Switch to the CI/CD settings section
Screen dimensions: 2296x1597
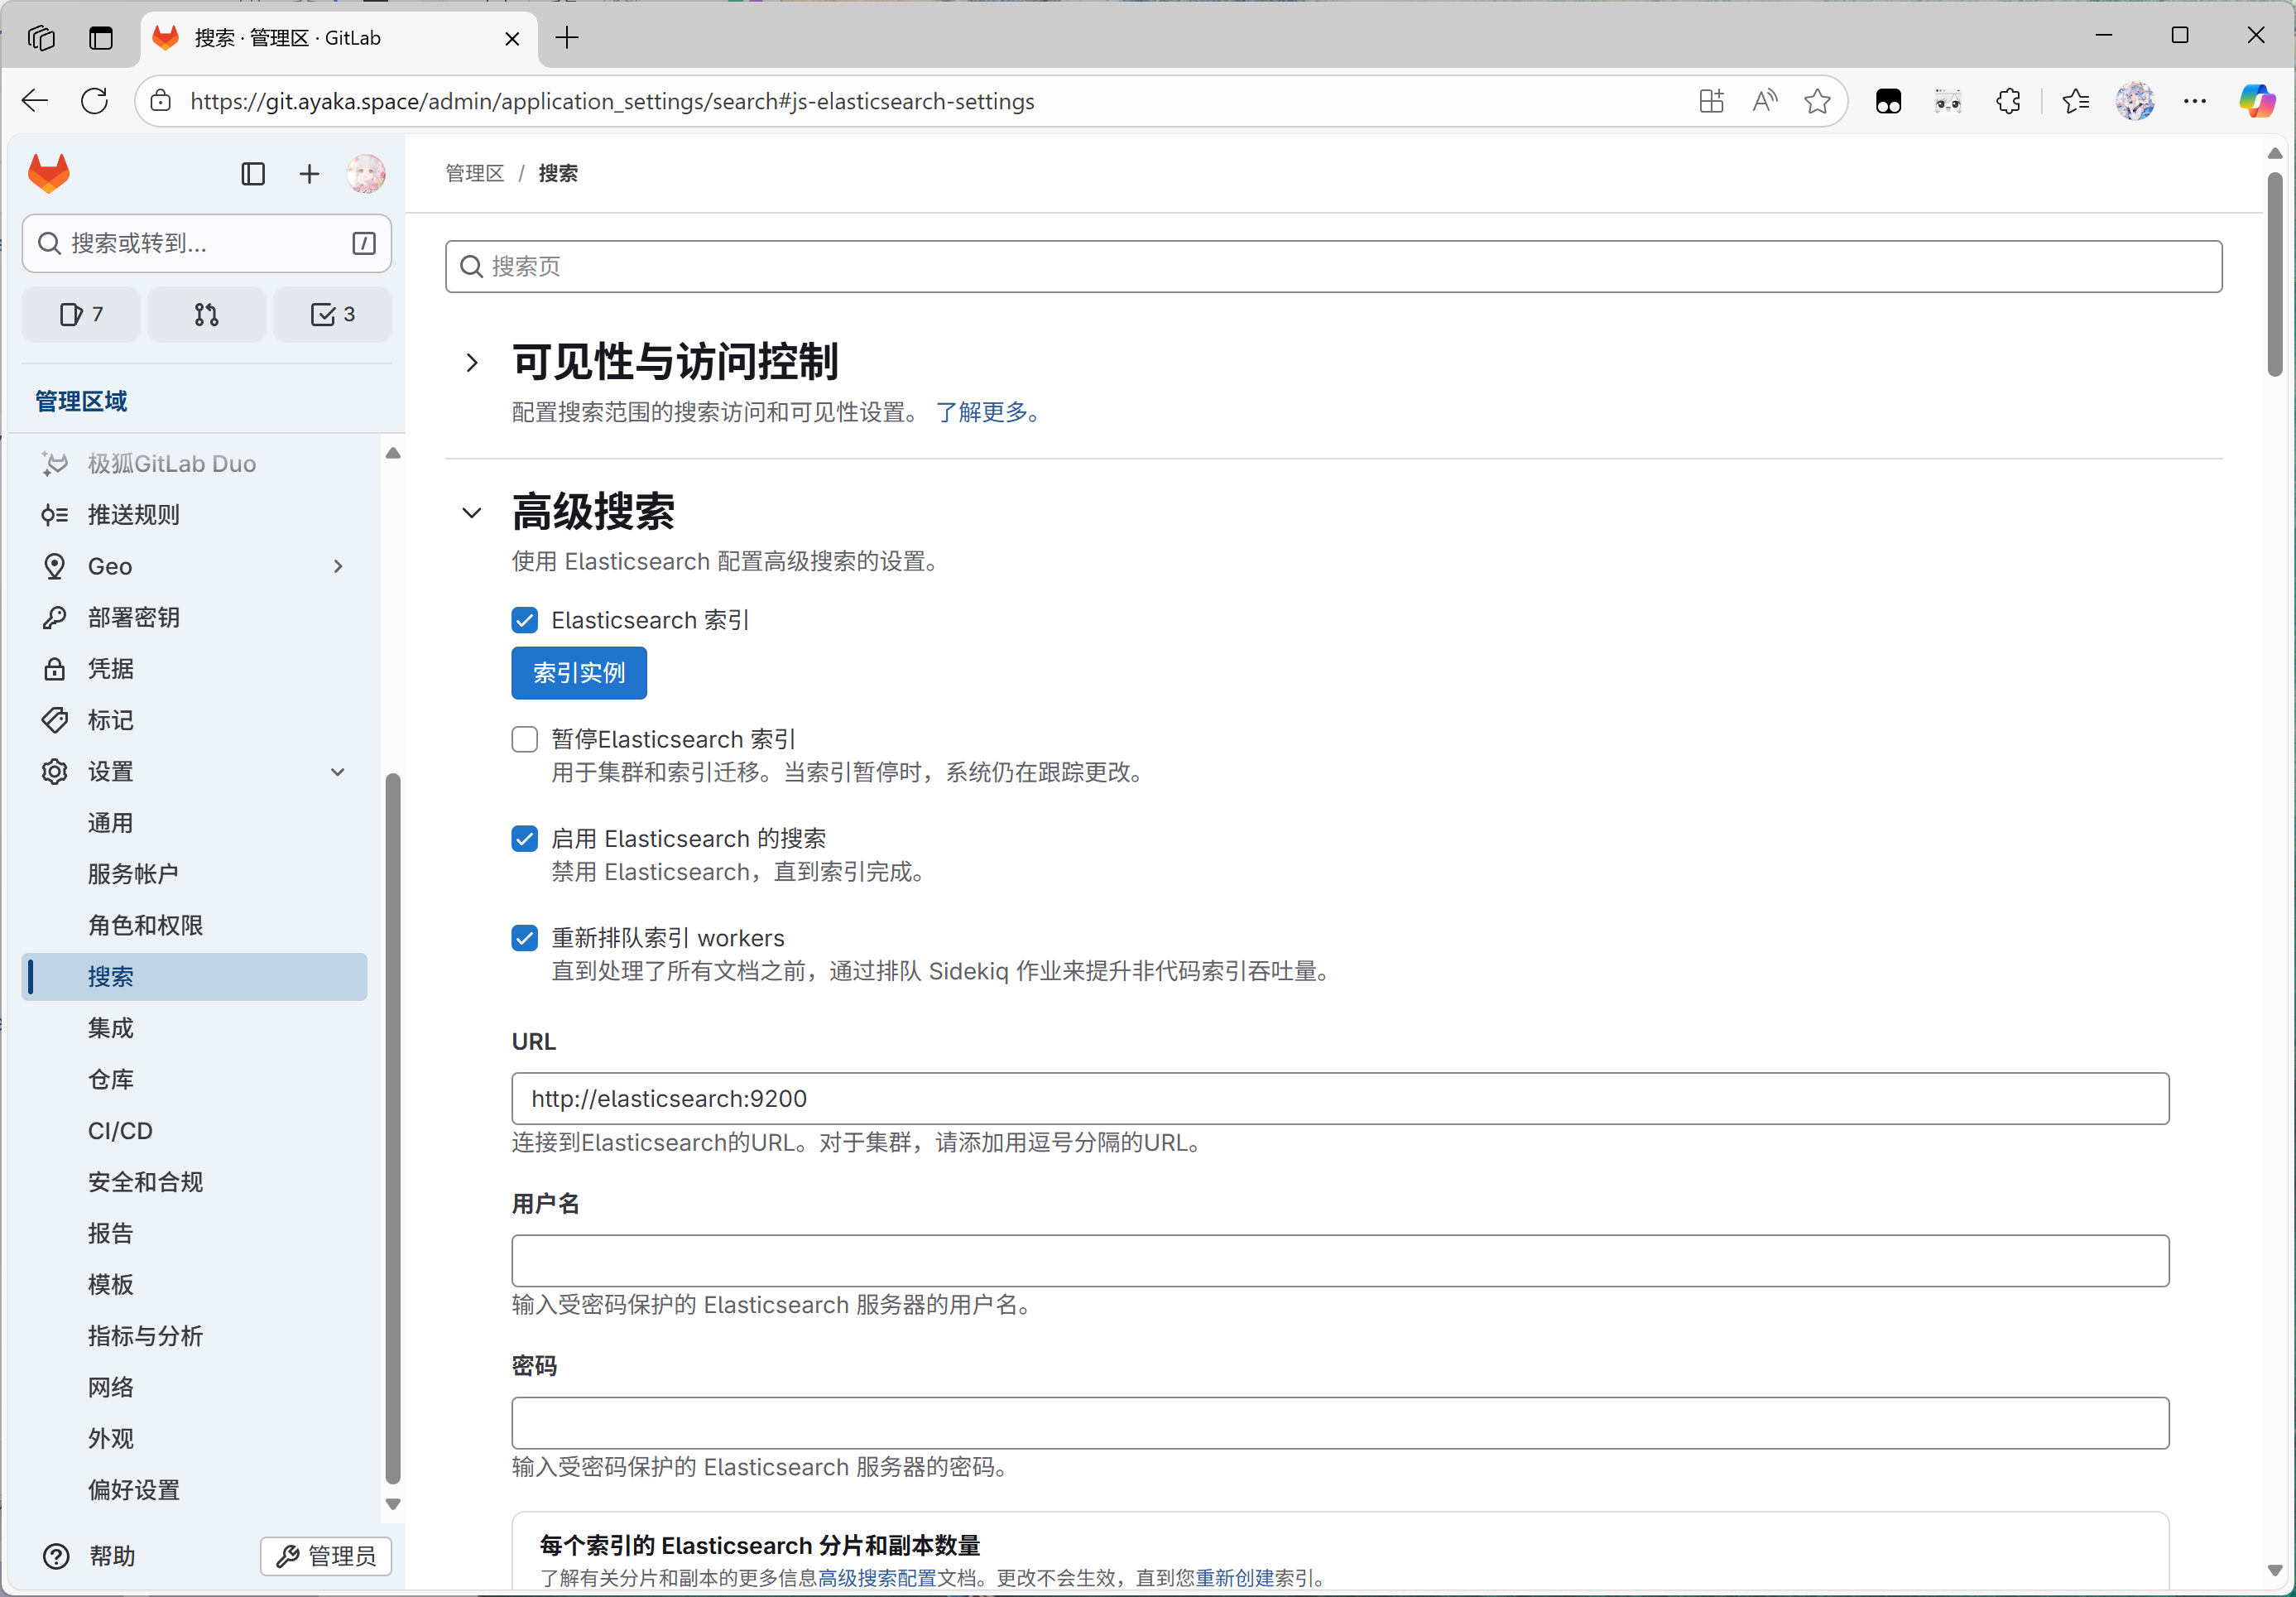click(119, 1131)
